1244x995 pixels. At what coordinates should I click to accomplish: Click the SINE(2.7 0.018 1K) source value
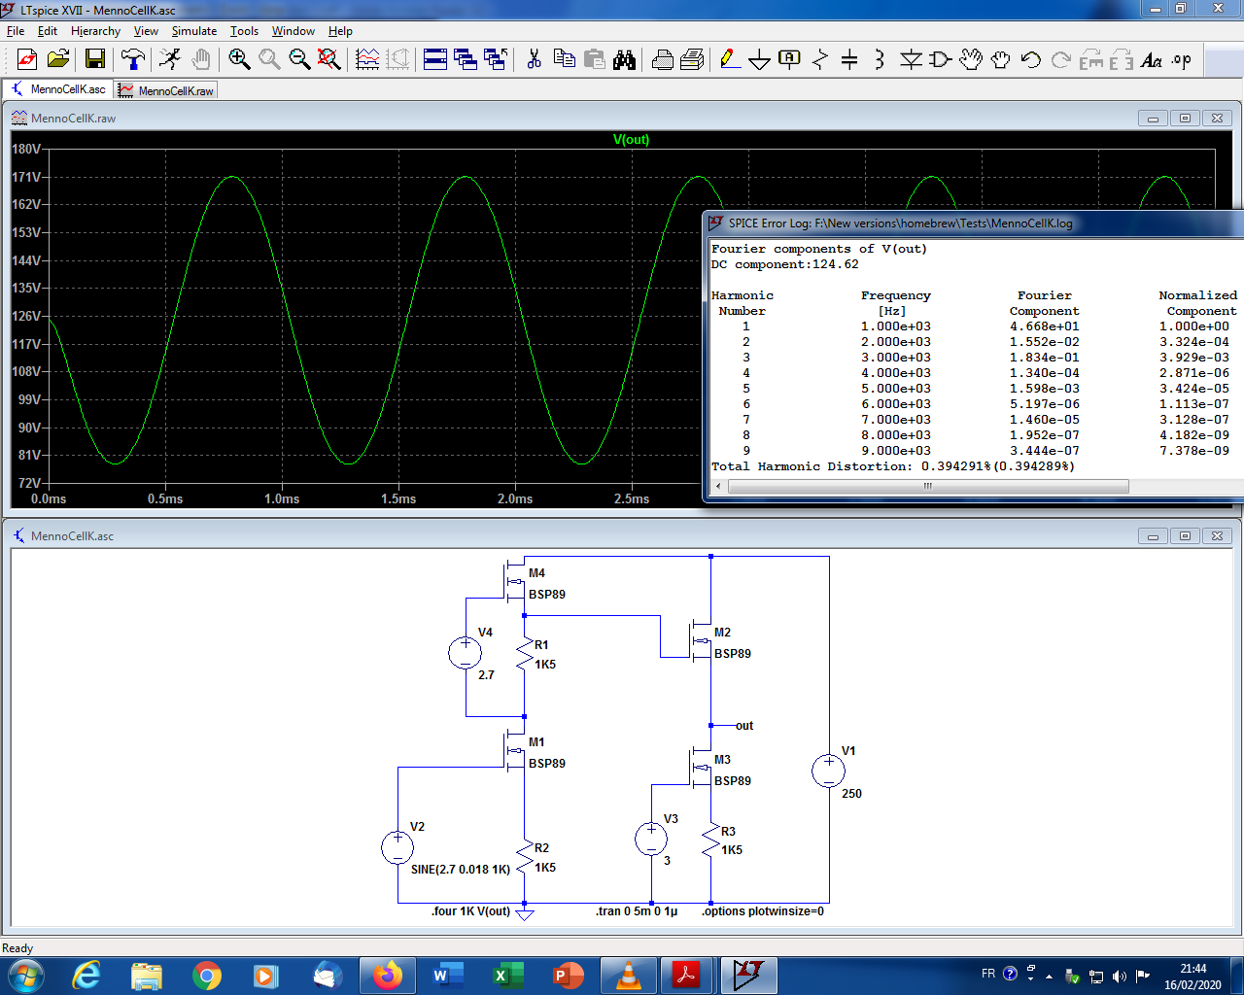[x=461, y=870]
